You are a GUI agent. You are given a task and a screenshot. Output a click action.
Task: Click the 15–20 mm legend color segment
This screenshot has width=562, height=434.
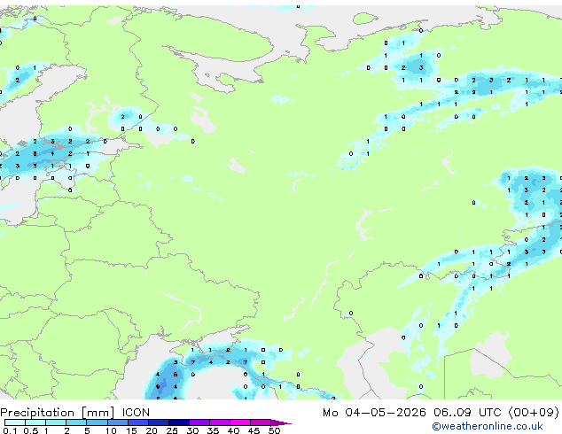138,422
